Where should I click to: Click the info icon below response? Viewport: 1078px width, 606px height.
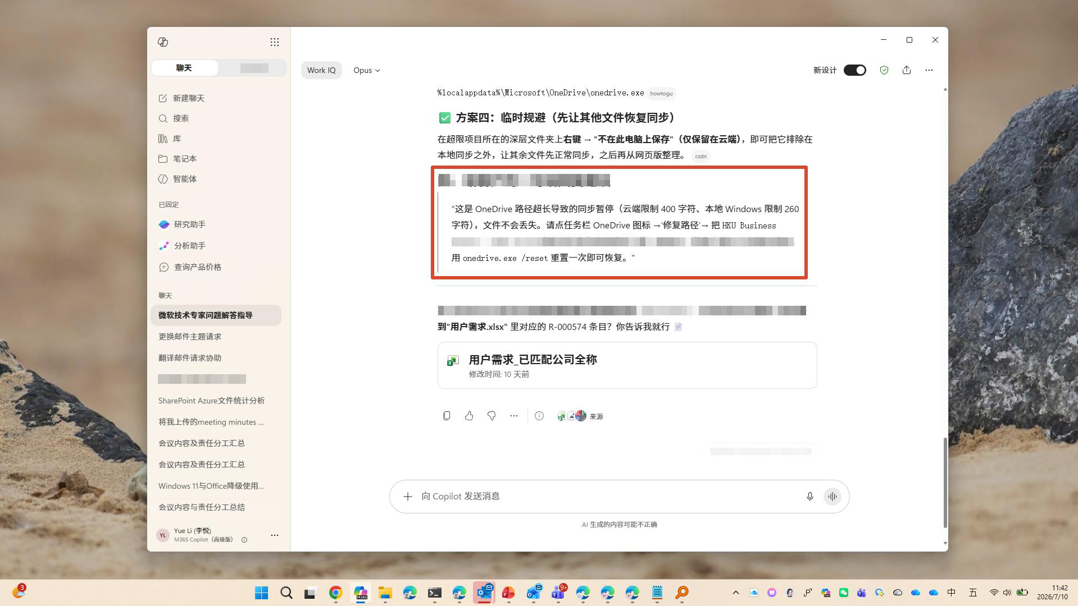[539, 416]
